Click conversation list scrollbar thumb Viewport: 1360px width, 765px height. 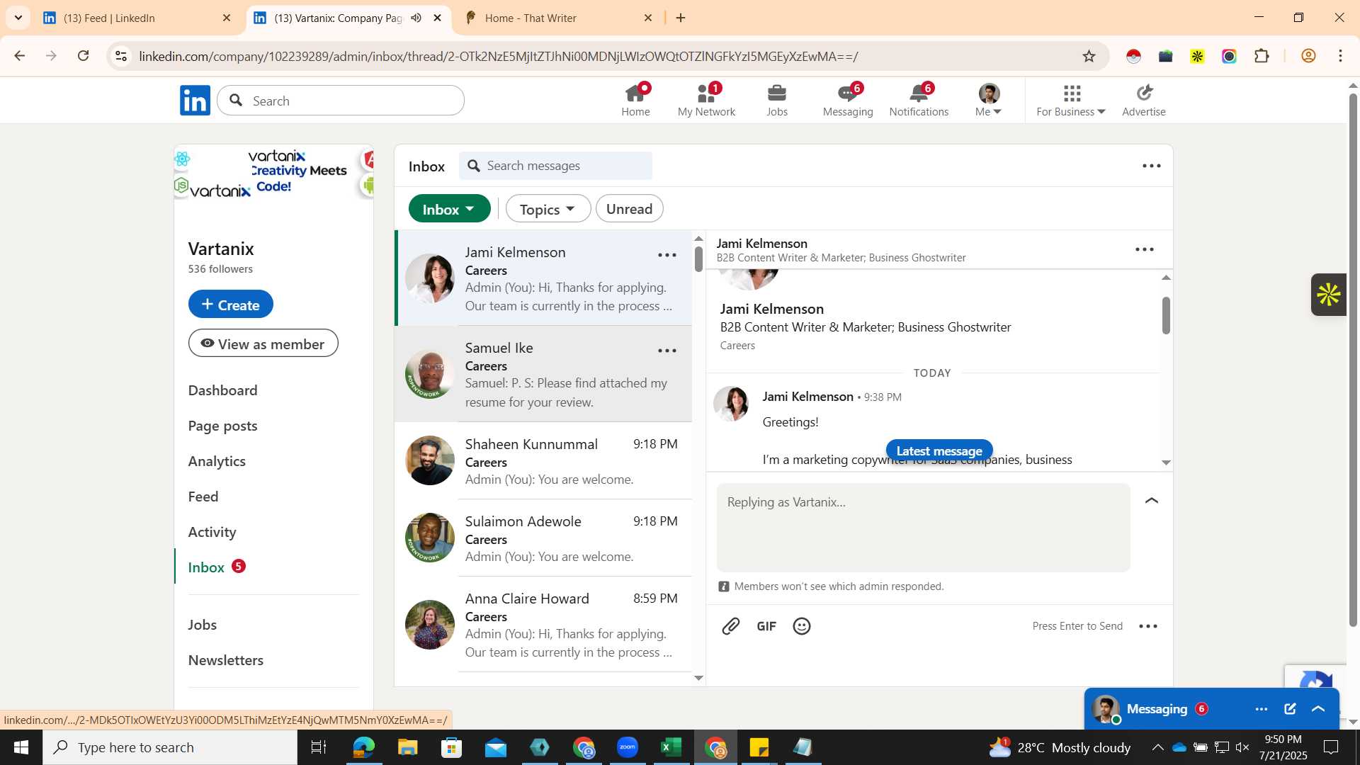[698, 259]
